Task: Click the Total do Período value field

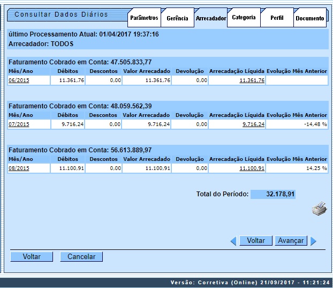Action: coord(274,194)
